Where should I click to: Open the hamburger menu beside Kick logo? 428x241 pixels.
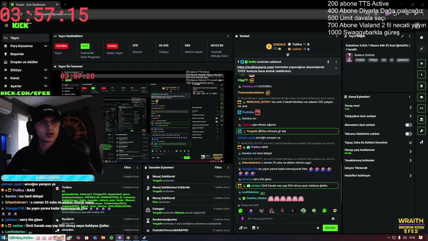(6, 25)
